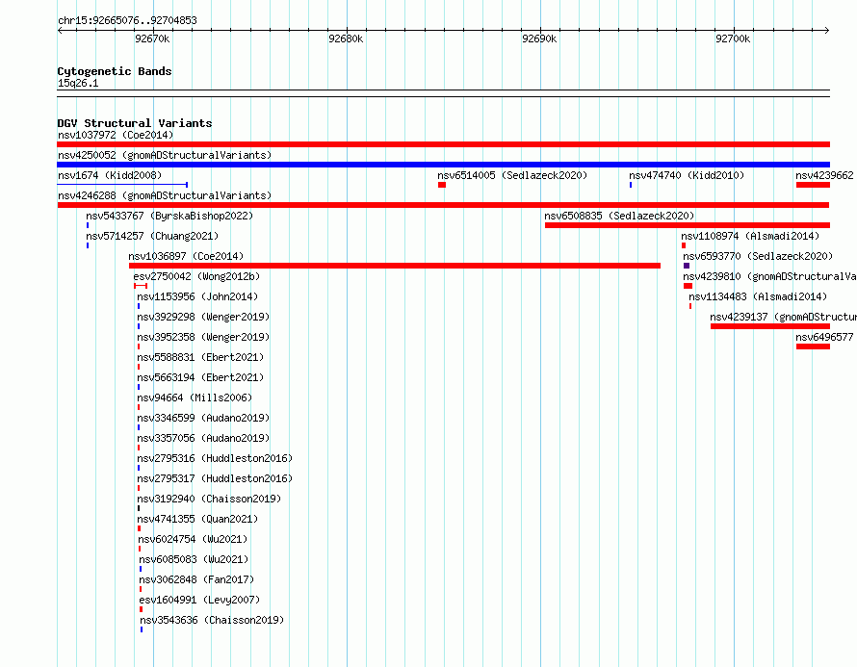Open variant esv2750042 (Wong2012b)
This screenshot has height=667, width=857.
[x=196, y=276]
